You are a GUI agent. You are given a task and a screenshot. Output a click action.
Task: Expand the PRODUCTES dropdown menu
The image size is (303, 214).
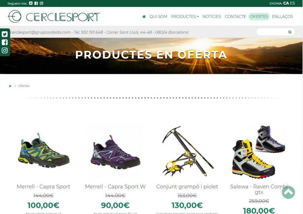tap(185, 16)
